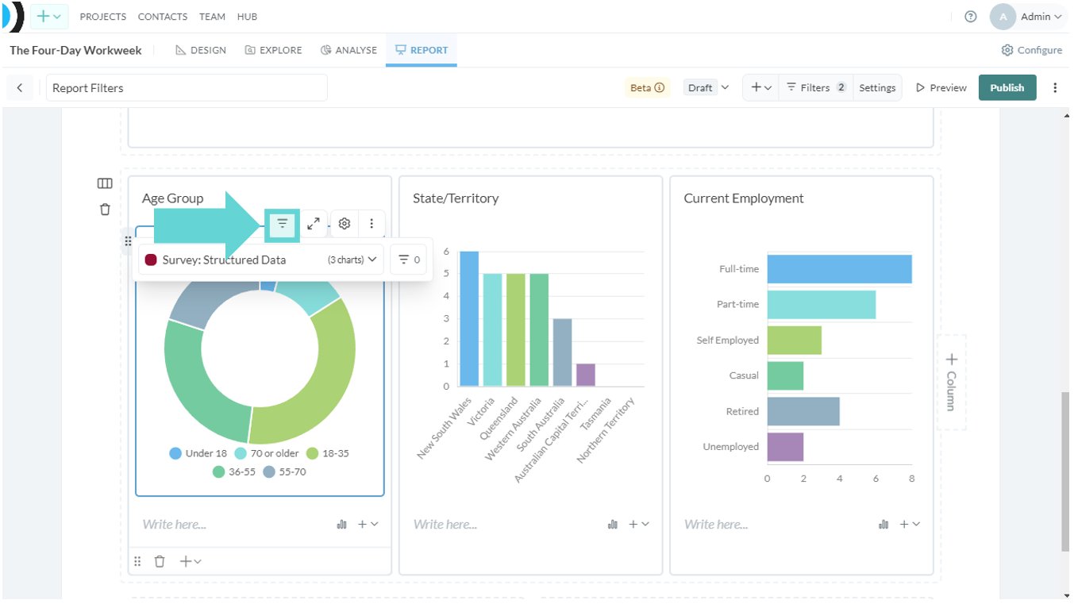
Task: Click the Report Filters title field
Action: 187,88
